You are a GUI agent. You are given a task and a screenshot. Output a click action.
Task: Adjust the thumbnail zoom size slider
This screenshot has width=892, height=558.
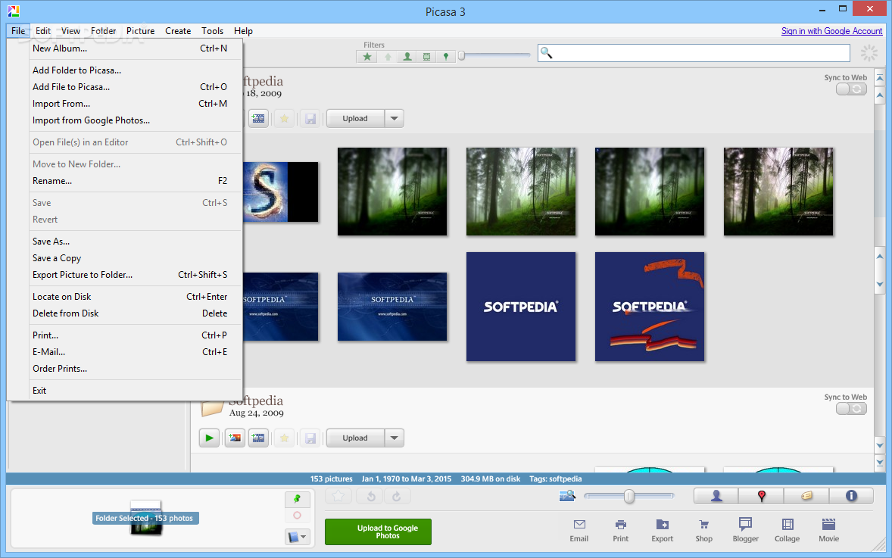628,496
